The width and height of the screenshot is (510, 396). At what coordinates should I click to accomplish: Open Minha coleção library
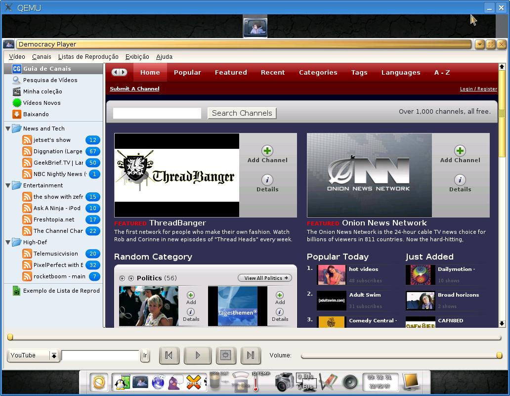pos(54,91)
